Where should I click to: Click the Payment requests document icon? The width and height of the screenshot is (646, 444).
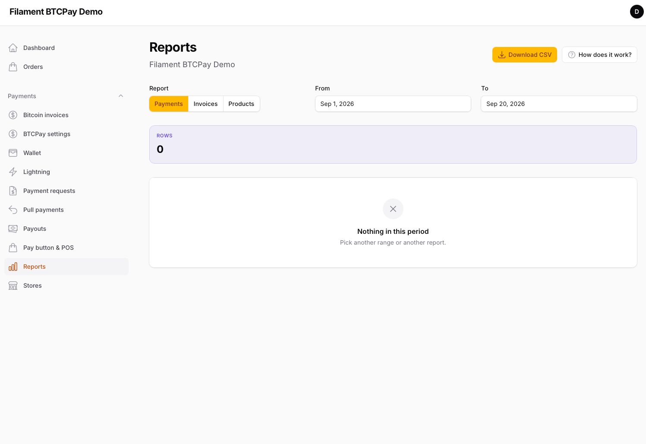13,191
